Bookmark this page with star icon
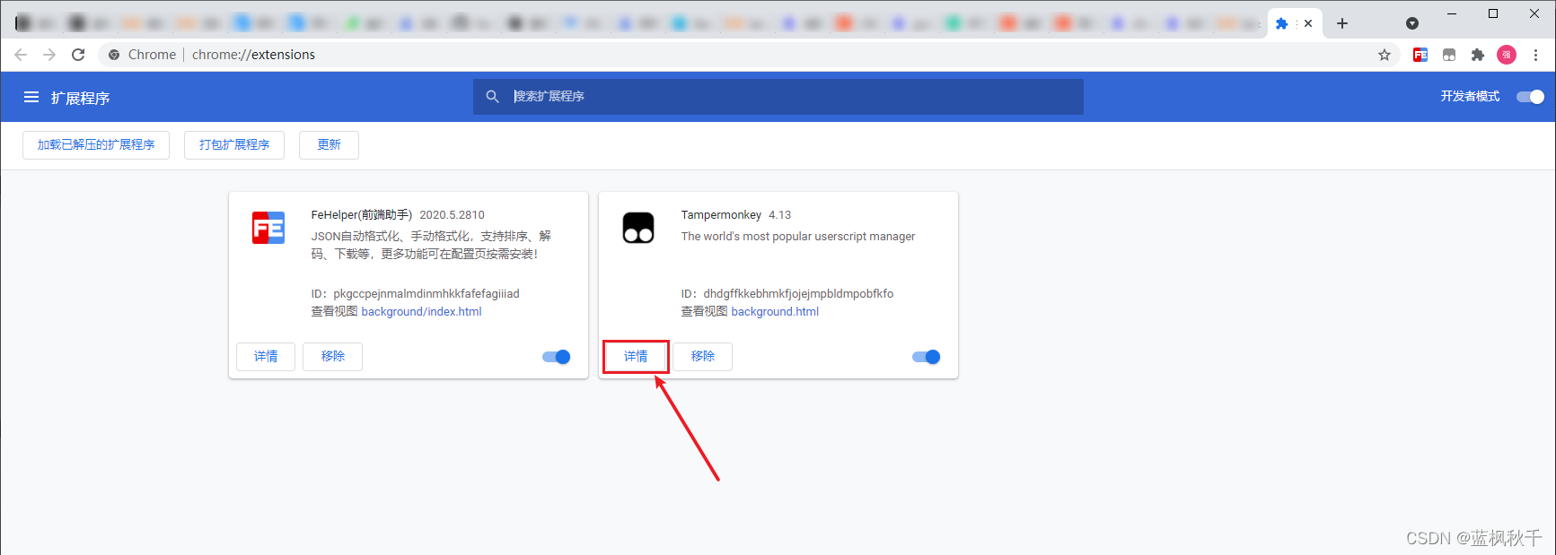The height and width of the screenshot is (555, 1556). [1385, 55]
